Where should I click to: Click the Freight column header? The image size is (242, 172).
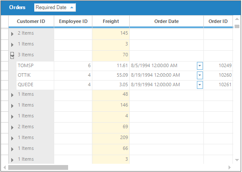tap(111, 21)
